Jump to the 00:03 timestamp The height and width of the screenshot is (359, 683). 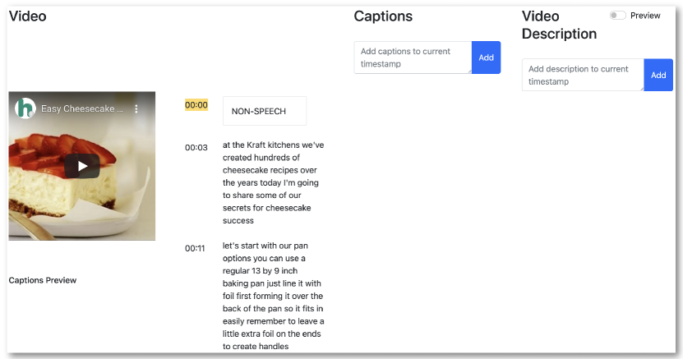tap(196, 148)
